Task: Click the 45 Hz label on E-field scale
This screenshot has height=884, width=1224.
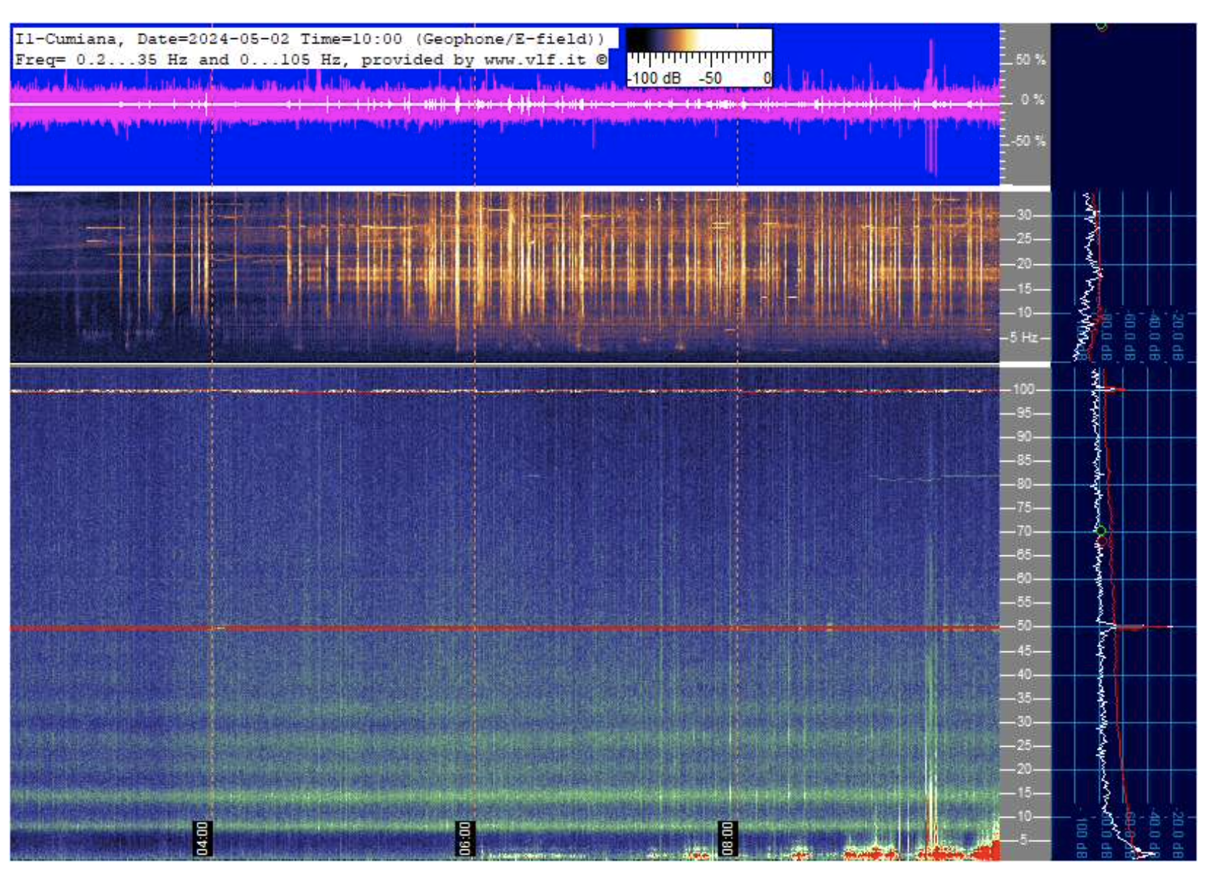Action: click(1024, 651)
